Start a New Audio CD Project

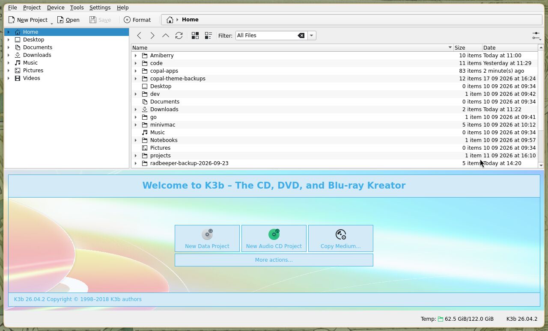[274, 239]
